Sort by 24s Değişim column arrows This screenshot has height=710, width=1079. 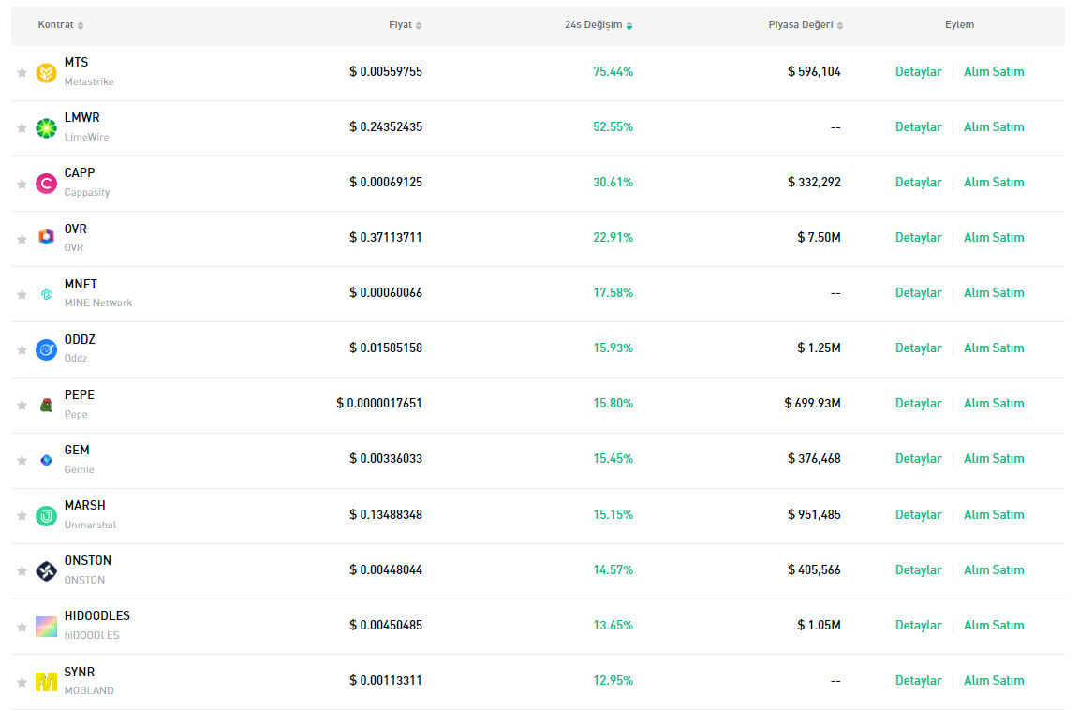pos(628,25)
